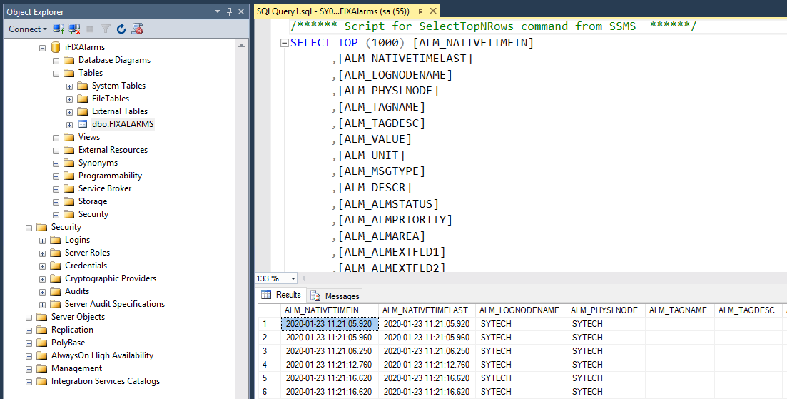Open Object Explorer window position menu arrow
The width and height of the screenshot is (787, 399).
(218, 11)
